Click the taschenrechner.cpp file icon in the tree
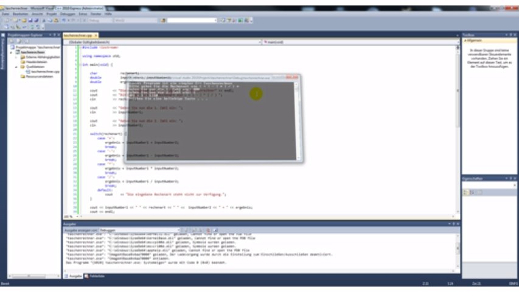This screenshot has width=519, height=292. [x=27, y=71]
